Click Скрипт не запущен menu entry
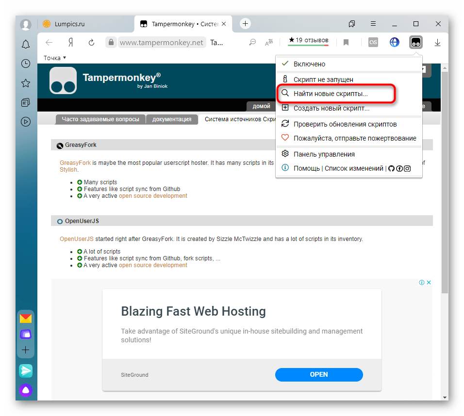 pos(348,79)
